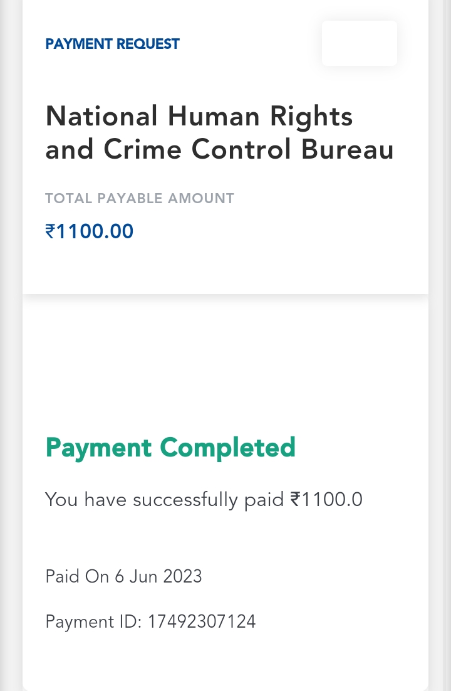Screen dimensions: 451x691
Task: Click the ₹1100.0 amount in success message
Action: [326, 500]
